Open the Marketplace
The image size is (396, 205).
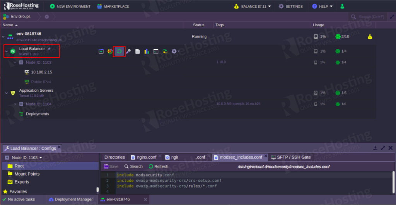[x=113, y=6]
